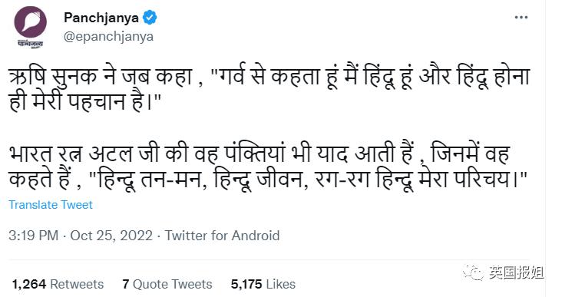The height and width of the screenshot is (297, 562).
Task: Click the second paragraph starting with भारत रत्न
Action: (268, 167)
